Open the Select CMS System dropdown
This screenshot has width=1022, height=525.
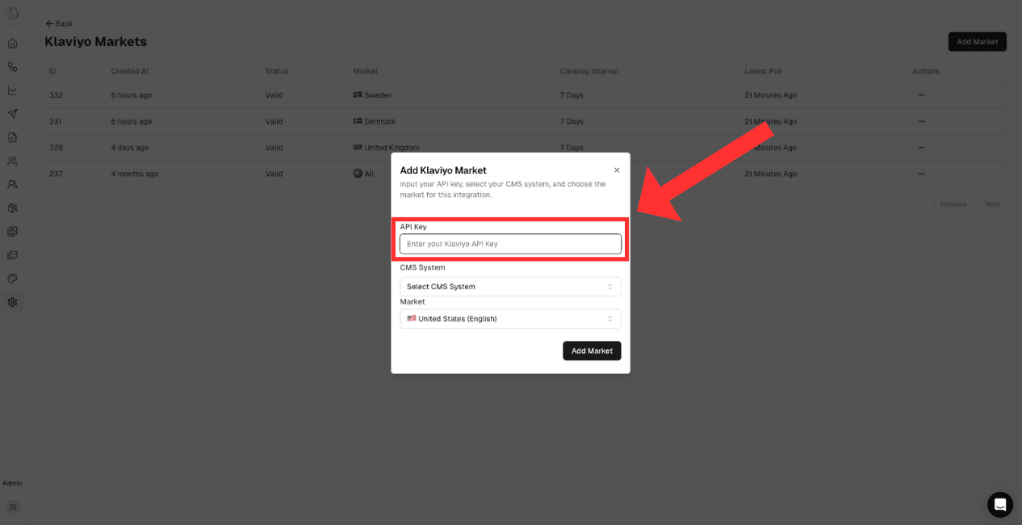[x=510, y=287]
